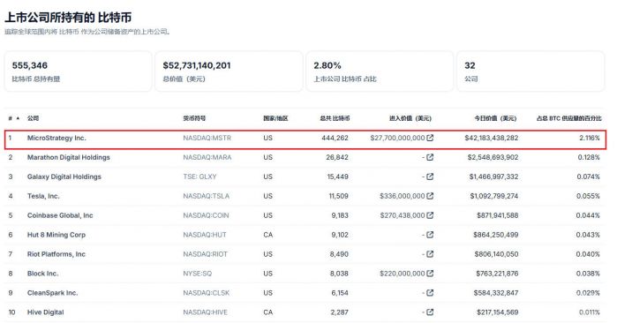Open Hut 8 Mining Corp company link
The height and width of the screenshot is (323, 617).
click(x=56, y=235)
